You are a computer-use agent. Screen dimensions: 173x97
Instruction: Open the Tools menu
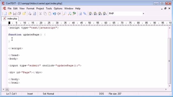pos(49,8)
